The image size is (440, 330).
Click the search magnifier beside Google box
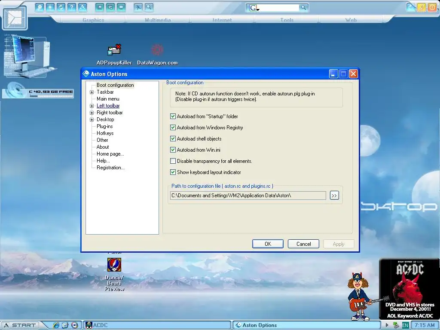(303, 8)
